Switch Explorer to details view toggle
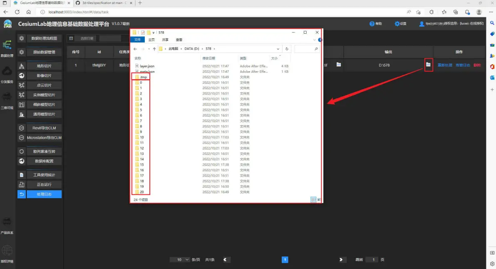 pos(313,200)
